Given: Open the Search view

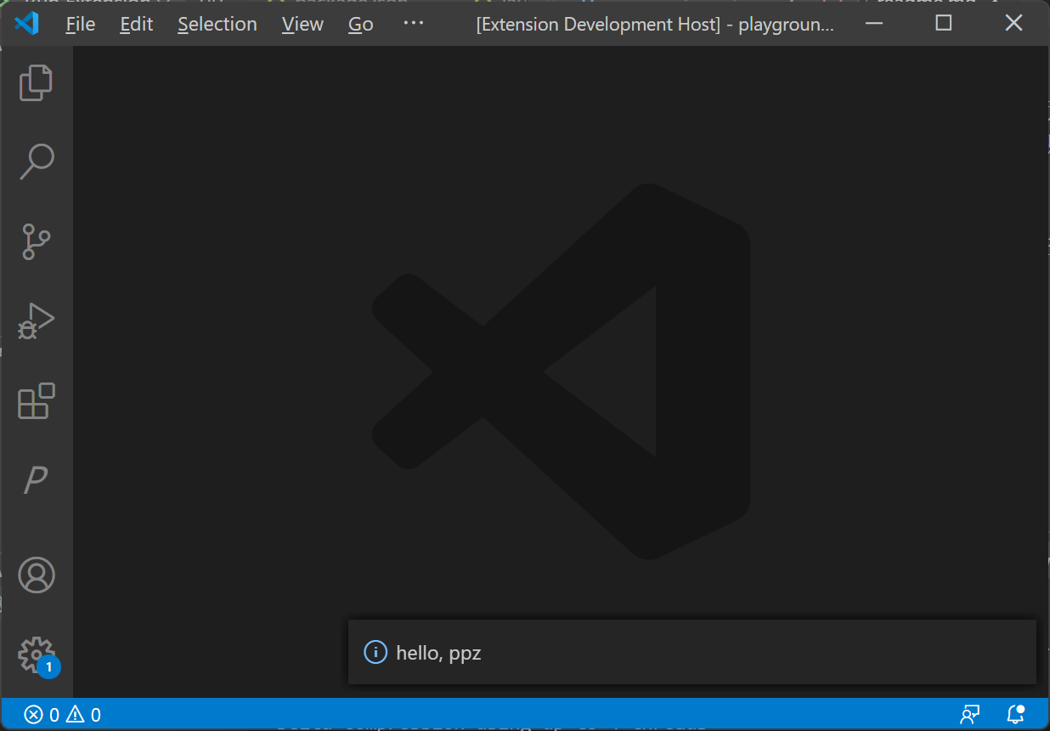Looking at the screenshot, I should pyautogui.click(x=36, y=161).
